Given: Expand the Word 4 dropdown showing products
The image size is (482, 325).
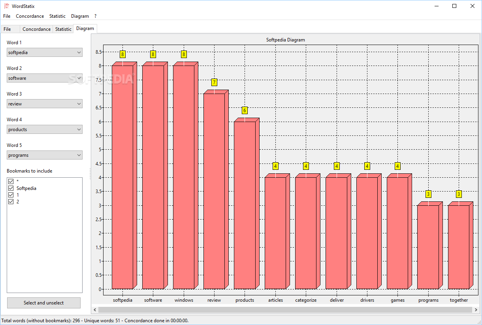Looking at the screenshot, I should 45,130.
